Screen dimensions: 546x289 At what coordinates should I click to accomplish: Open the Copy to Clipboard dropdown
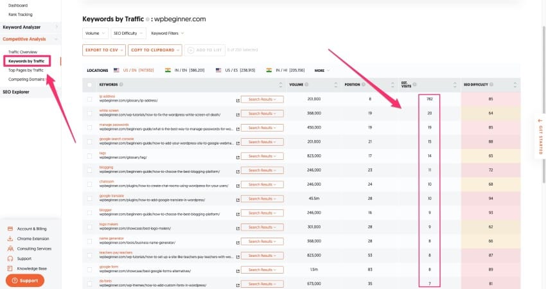pos(155,50)
